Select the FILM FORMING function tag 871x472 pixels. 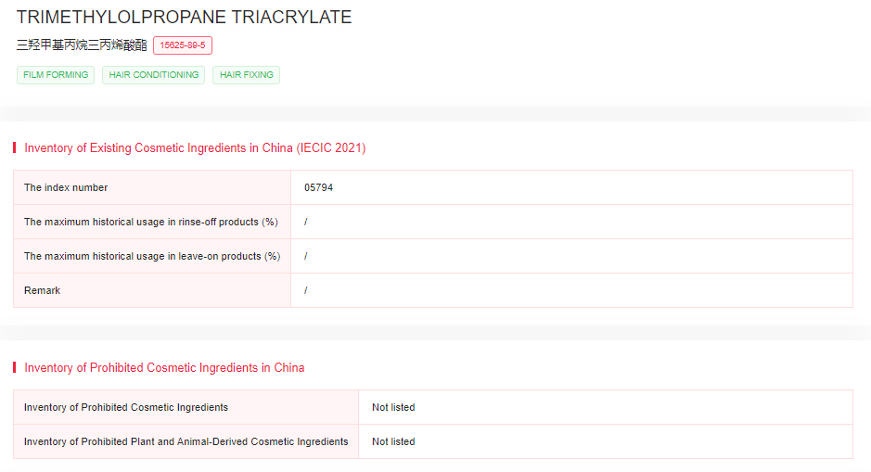tap(56, 75)
